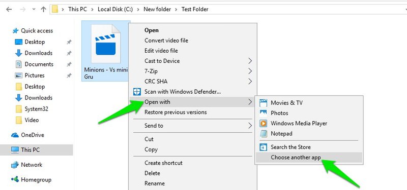This screenshot has width=407, height=190.
Task: Open the Send to submenu
Action: tap(193, 126)
